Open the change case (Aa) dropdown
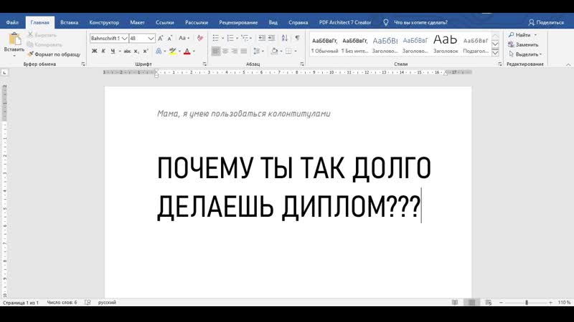 pos(184,38)
